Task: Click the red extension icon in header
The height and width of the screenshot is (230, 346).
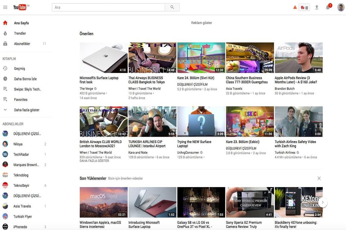Action: coord(304,7)
